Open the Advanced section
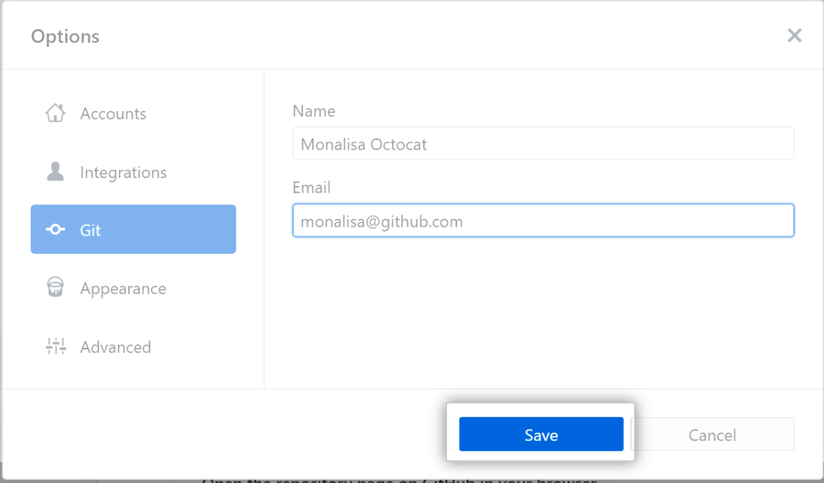Viewport: 824px width, 483px height. pos(115,347)
